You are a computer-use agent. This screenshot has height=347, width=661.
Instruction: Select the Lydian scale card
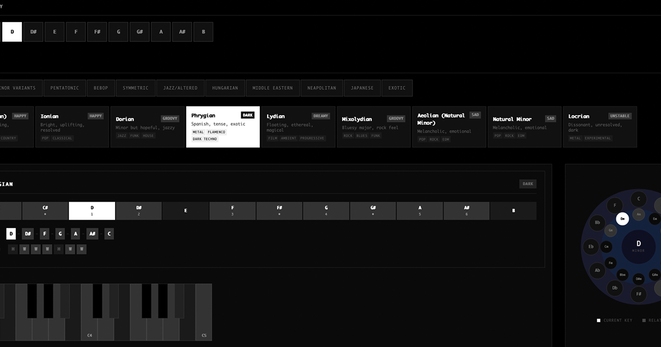pyautogui.click(x=297, y=127)
